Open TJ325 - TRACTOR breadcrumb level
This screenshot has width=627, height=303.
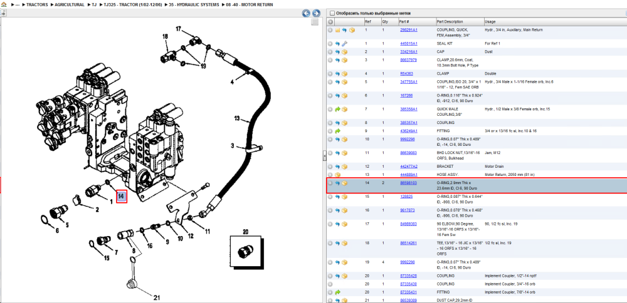pyautogui.click(x=132, y=5)
